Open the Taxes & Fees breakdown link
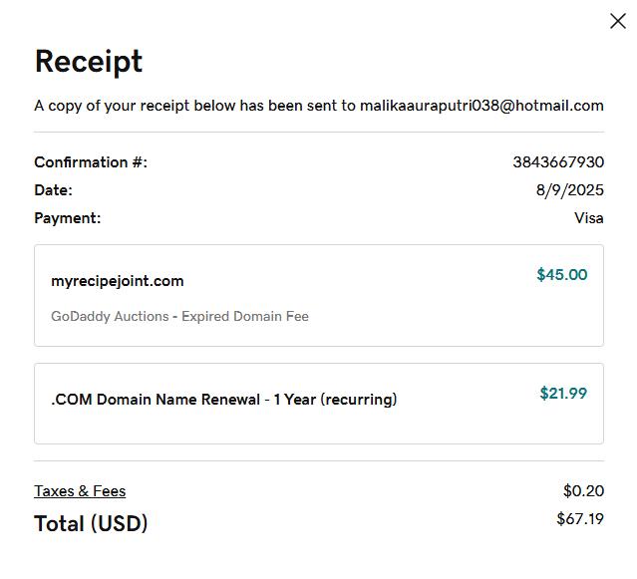The height and width of the screenshot is (579, 637). (x=80, y=490)
